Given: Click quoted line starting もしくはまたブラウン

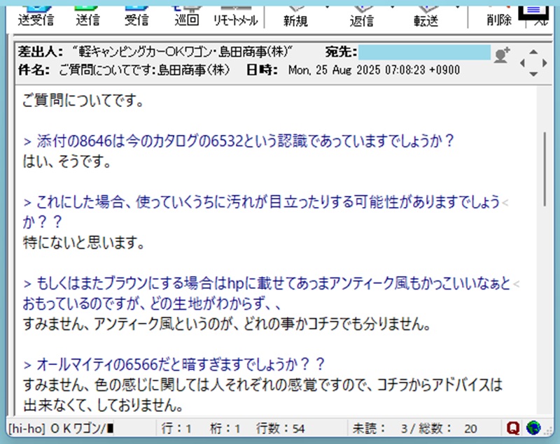Looking at the screenshot, I should pyautogui.click(x=267, y=283).
